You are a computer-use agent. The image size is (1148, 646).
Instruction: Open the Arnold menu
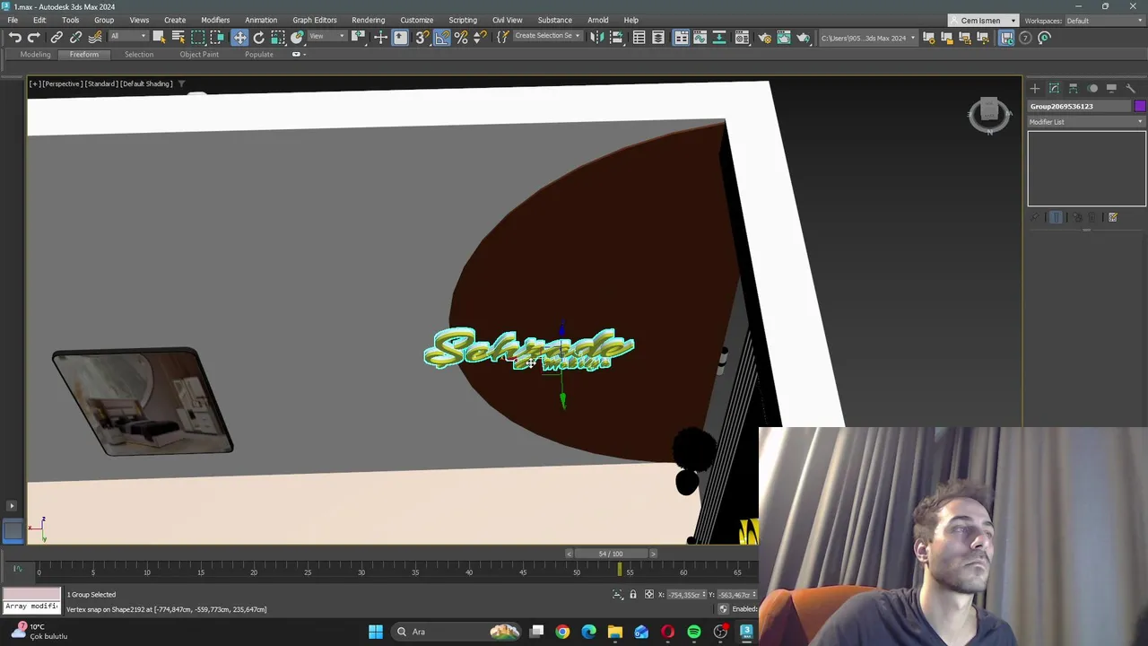597,20
